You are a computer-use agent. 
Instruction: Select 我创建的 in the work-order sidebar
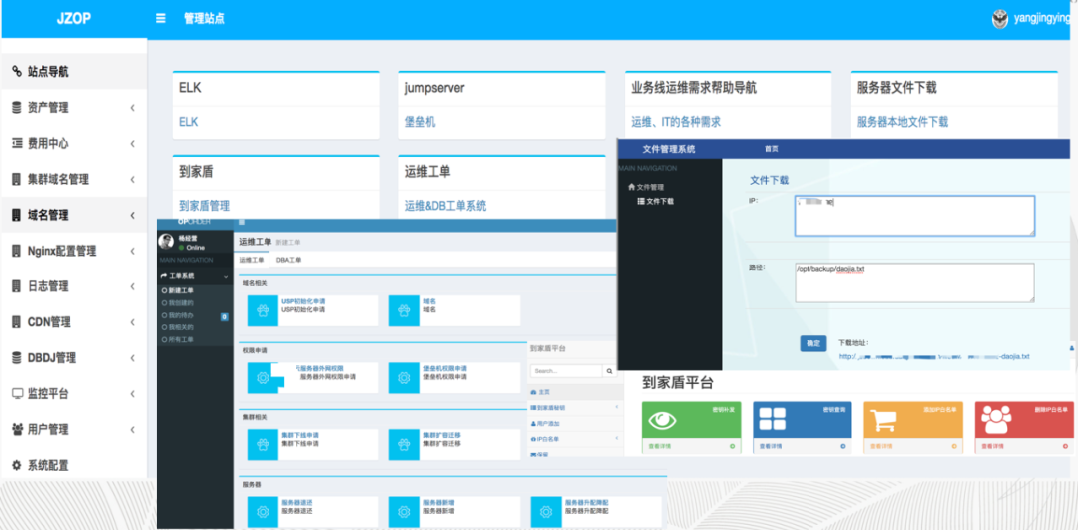pos(180,302)
